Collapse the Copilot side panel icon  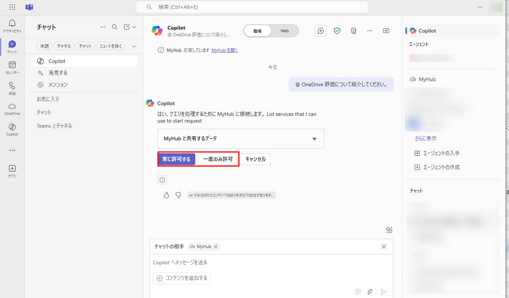click(x=386, y=31)
